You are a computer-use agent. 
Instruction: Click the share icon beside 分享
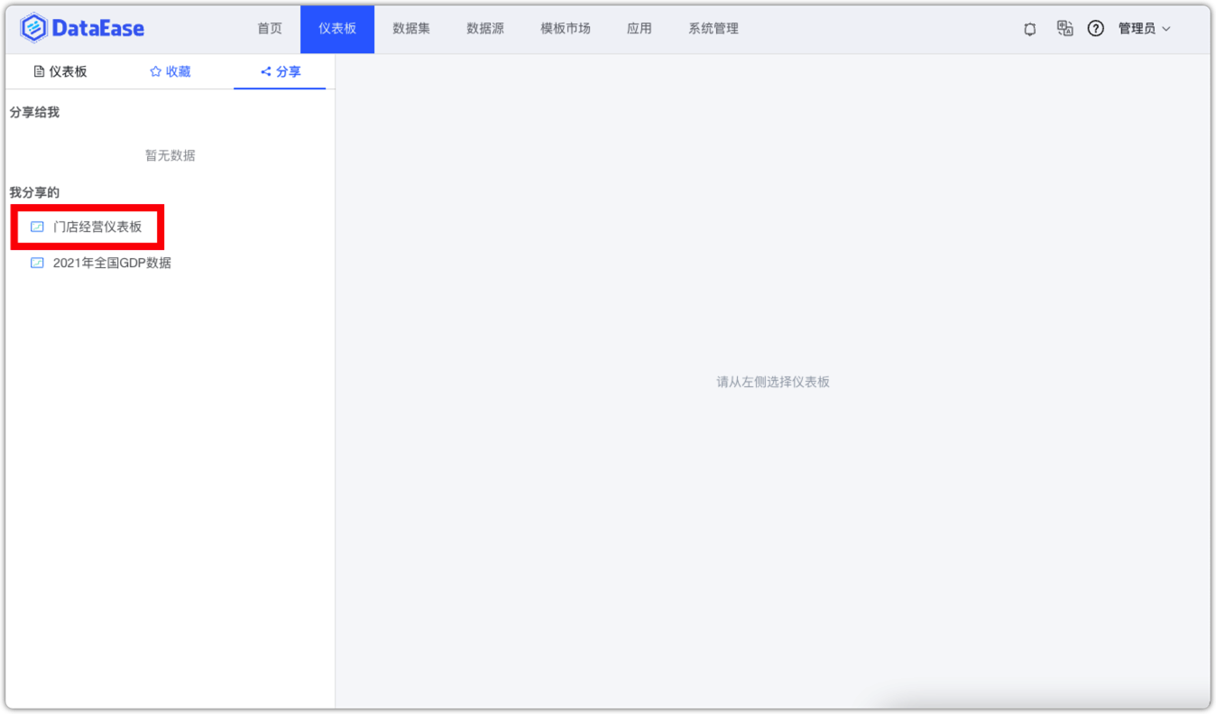pos(266,70)
